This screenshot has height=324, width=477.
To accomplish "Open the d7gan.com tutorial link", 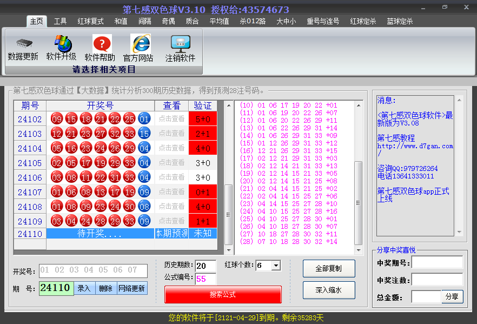I will pos(415,149).
